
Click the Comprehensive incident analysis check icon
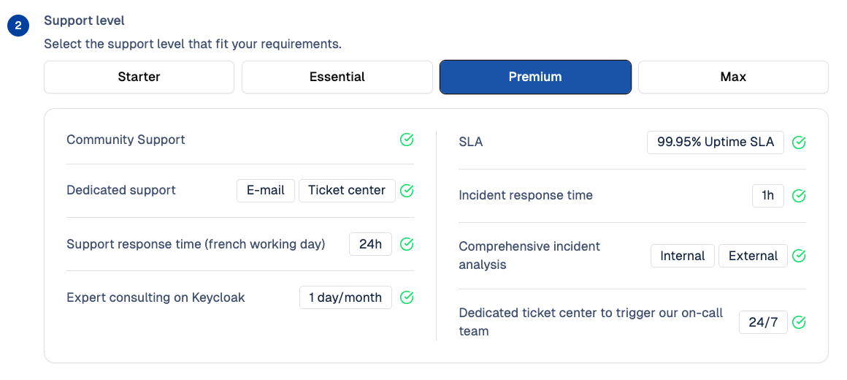(799, 256)
